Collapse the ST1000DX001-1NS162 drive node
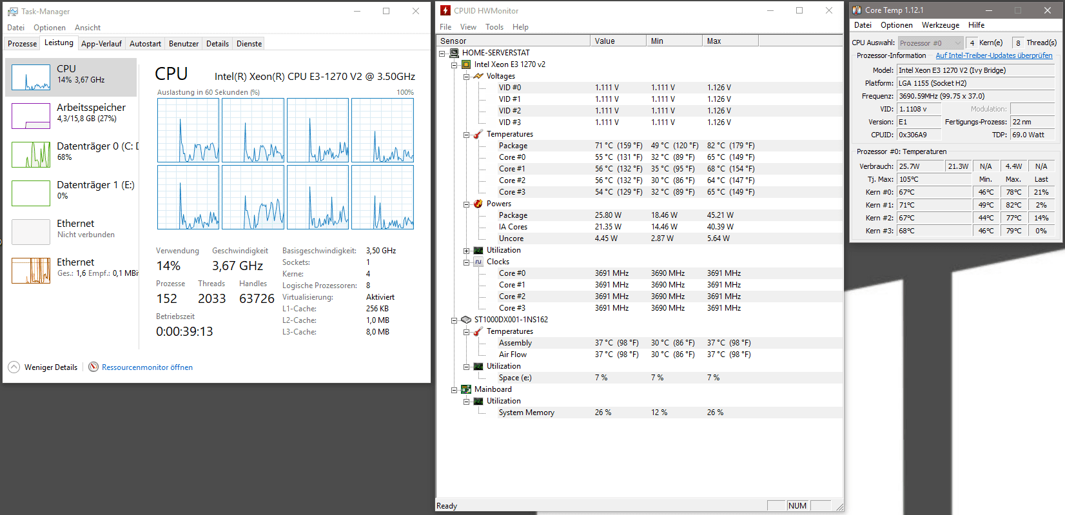The image size is (1065, 515). click(454, 320)
